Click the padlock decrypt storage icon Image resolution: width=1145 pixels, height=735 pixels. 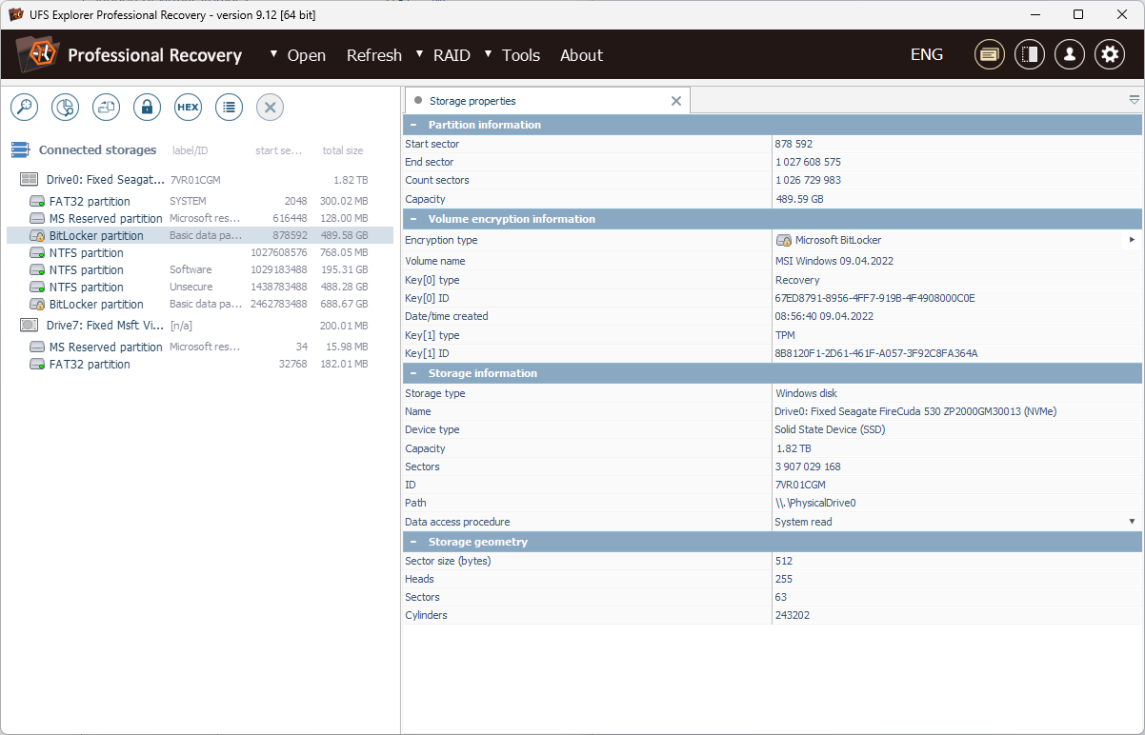(147, 108)
